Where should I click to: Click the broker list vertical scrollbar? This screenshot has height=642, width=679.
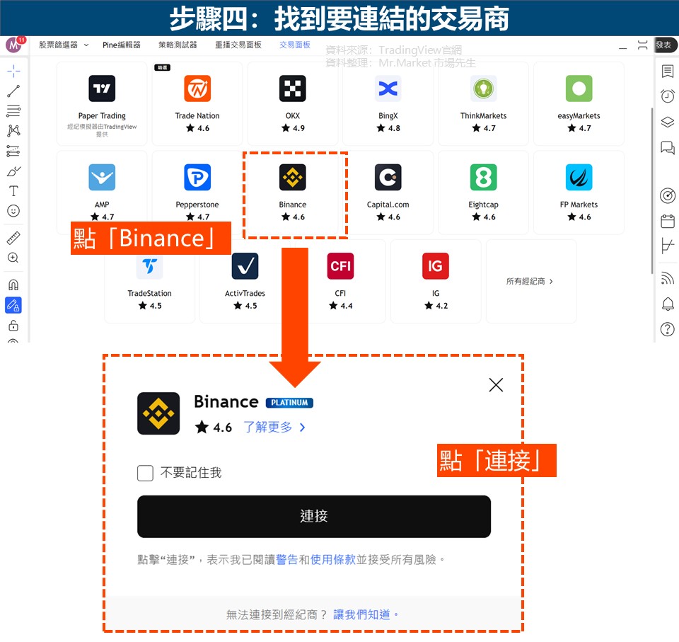pos(652,190)
